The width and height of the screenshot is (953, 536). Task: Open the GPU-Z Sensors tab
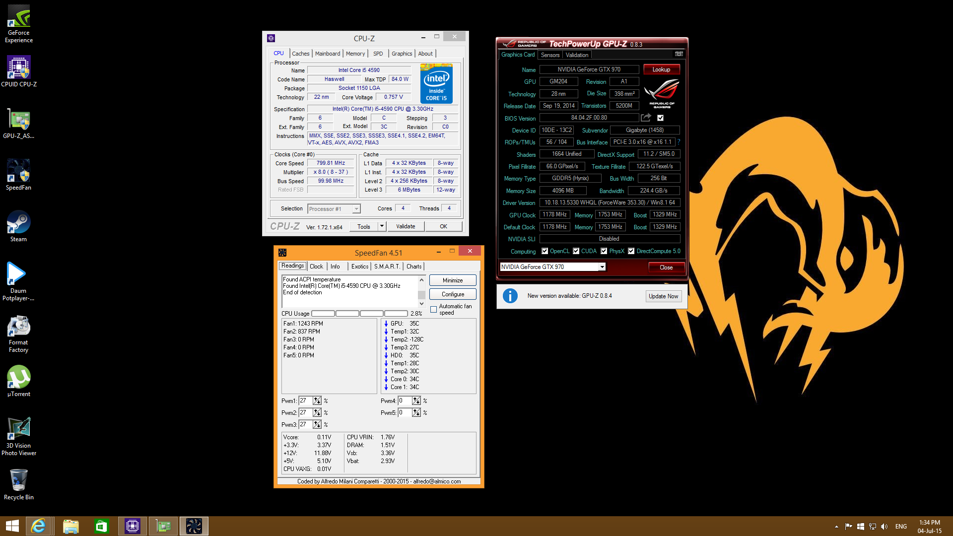pyautogui.click(x=550, y=55)
